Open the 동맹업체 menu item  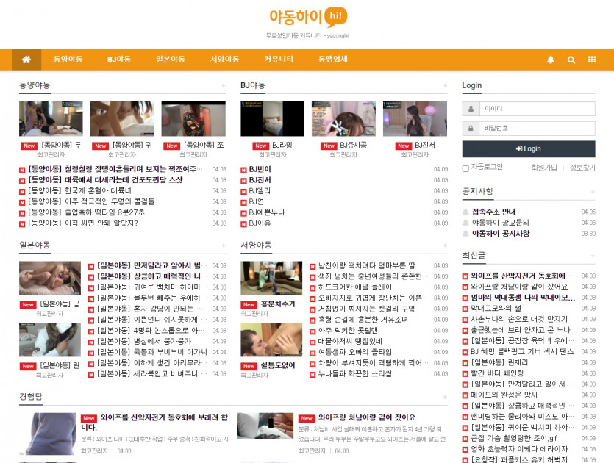(333, 60)
